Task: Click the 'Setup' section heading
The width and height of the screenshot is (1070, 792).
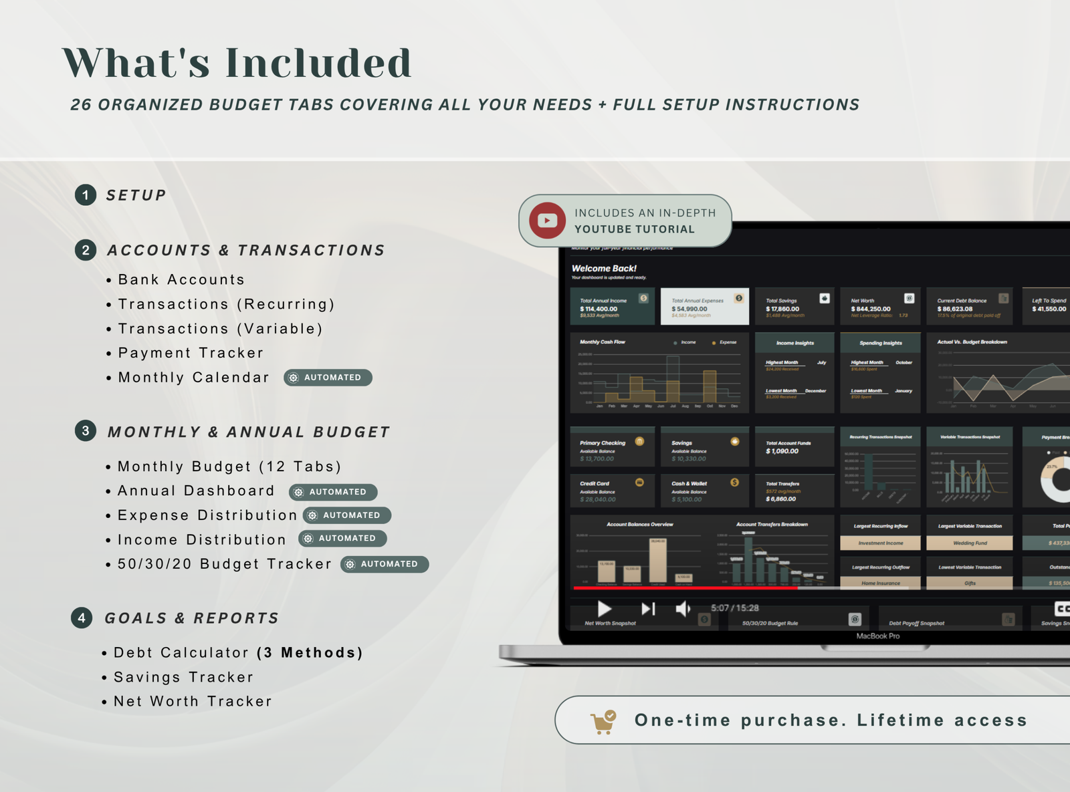Action: 136,195
